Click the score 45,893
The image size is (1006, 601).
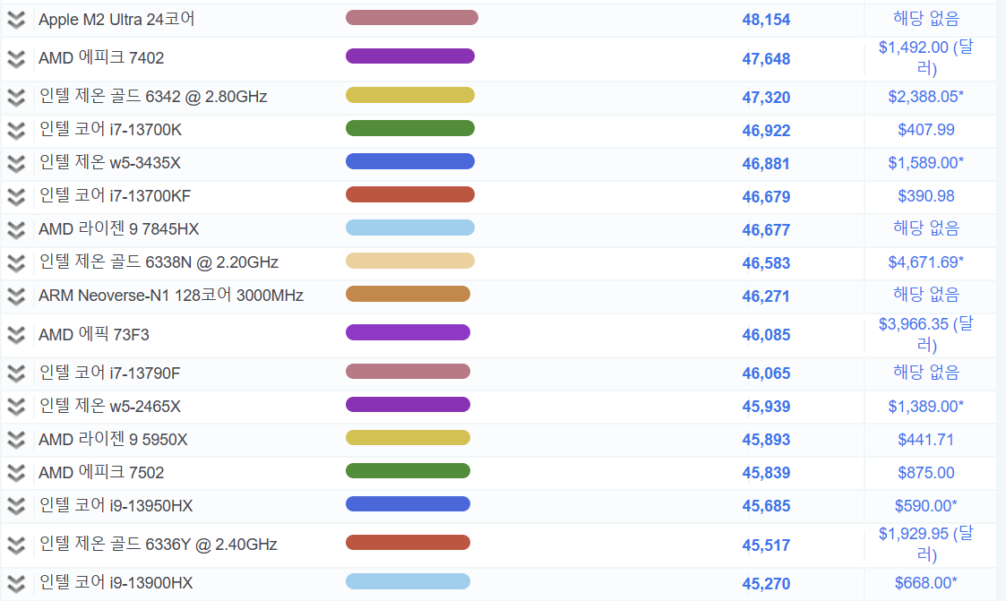point(766,440)
